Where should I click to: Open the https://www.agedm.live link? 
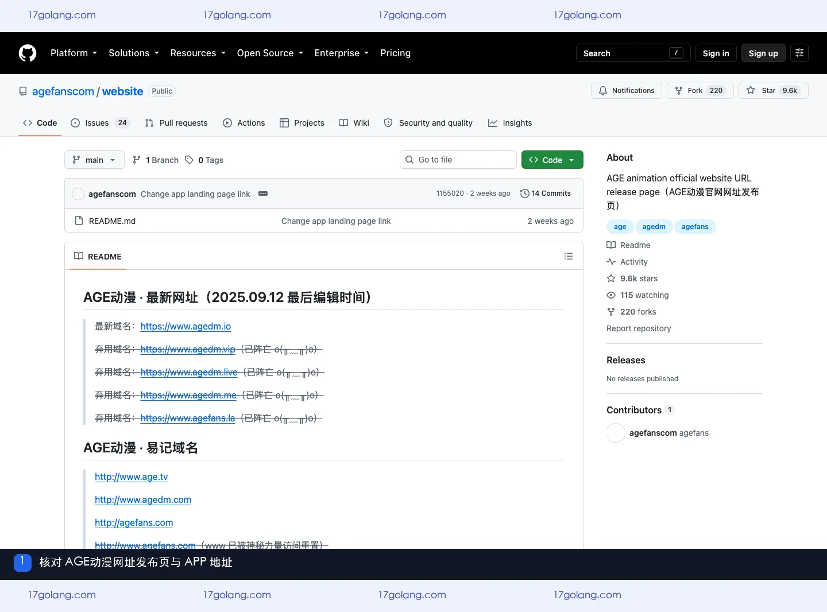click(189, 372)
